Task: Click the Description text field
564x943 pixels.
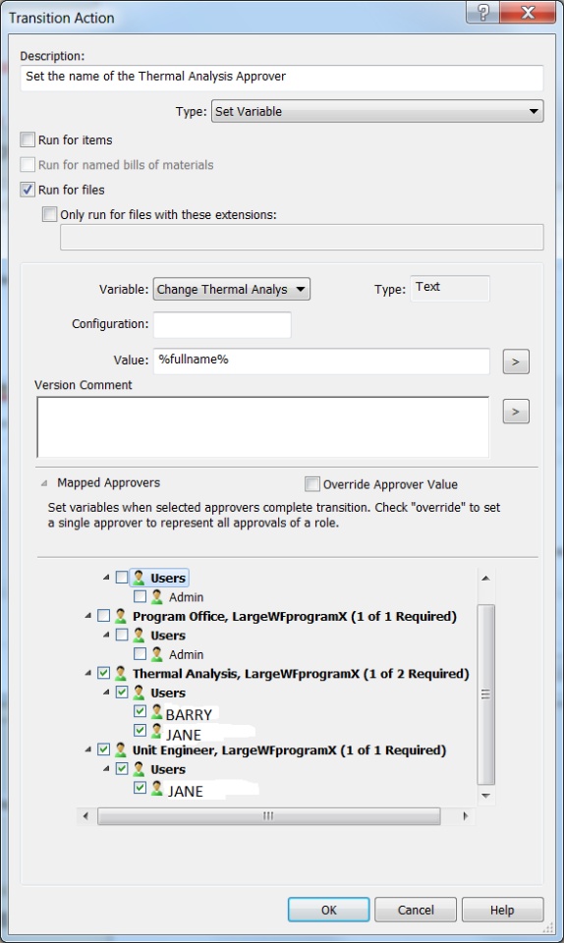Action: [x=282, y=78]
